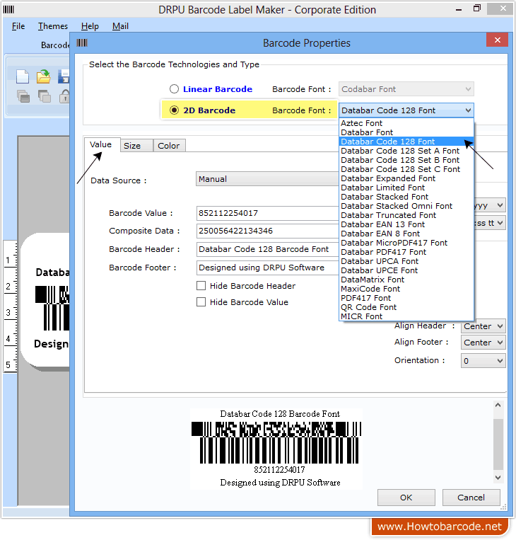
Task: Choose QR Code Font from the list
Action: tap(368, 307)
